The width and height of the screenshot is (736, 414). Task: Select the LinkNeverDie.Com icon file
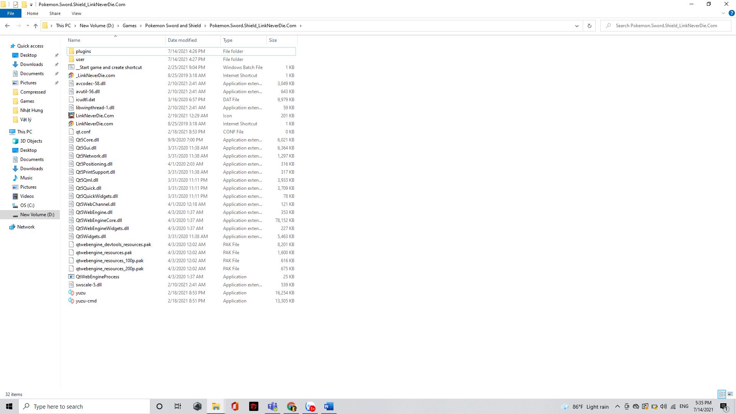pyautogui.click(x=95, y=116)
